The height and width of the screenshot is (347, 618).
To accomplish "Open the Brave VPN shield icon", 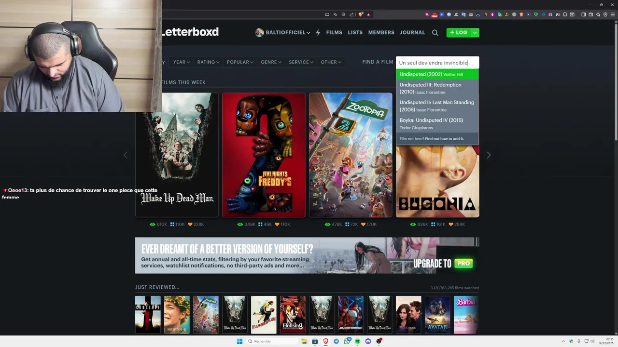I will (x=605, y=14).
